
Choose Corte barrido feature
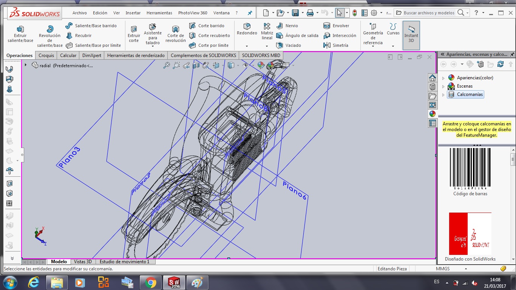click(x=207, y=26)
